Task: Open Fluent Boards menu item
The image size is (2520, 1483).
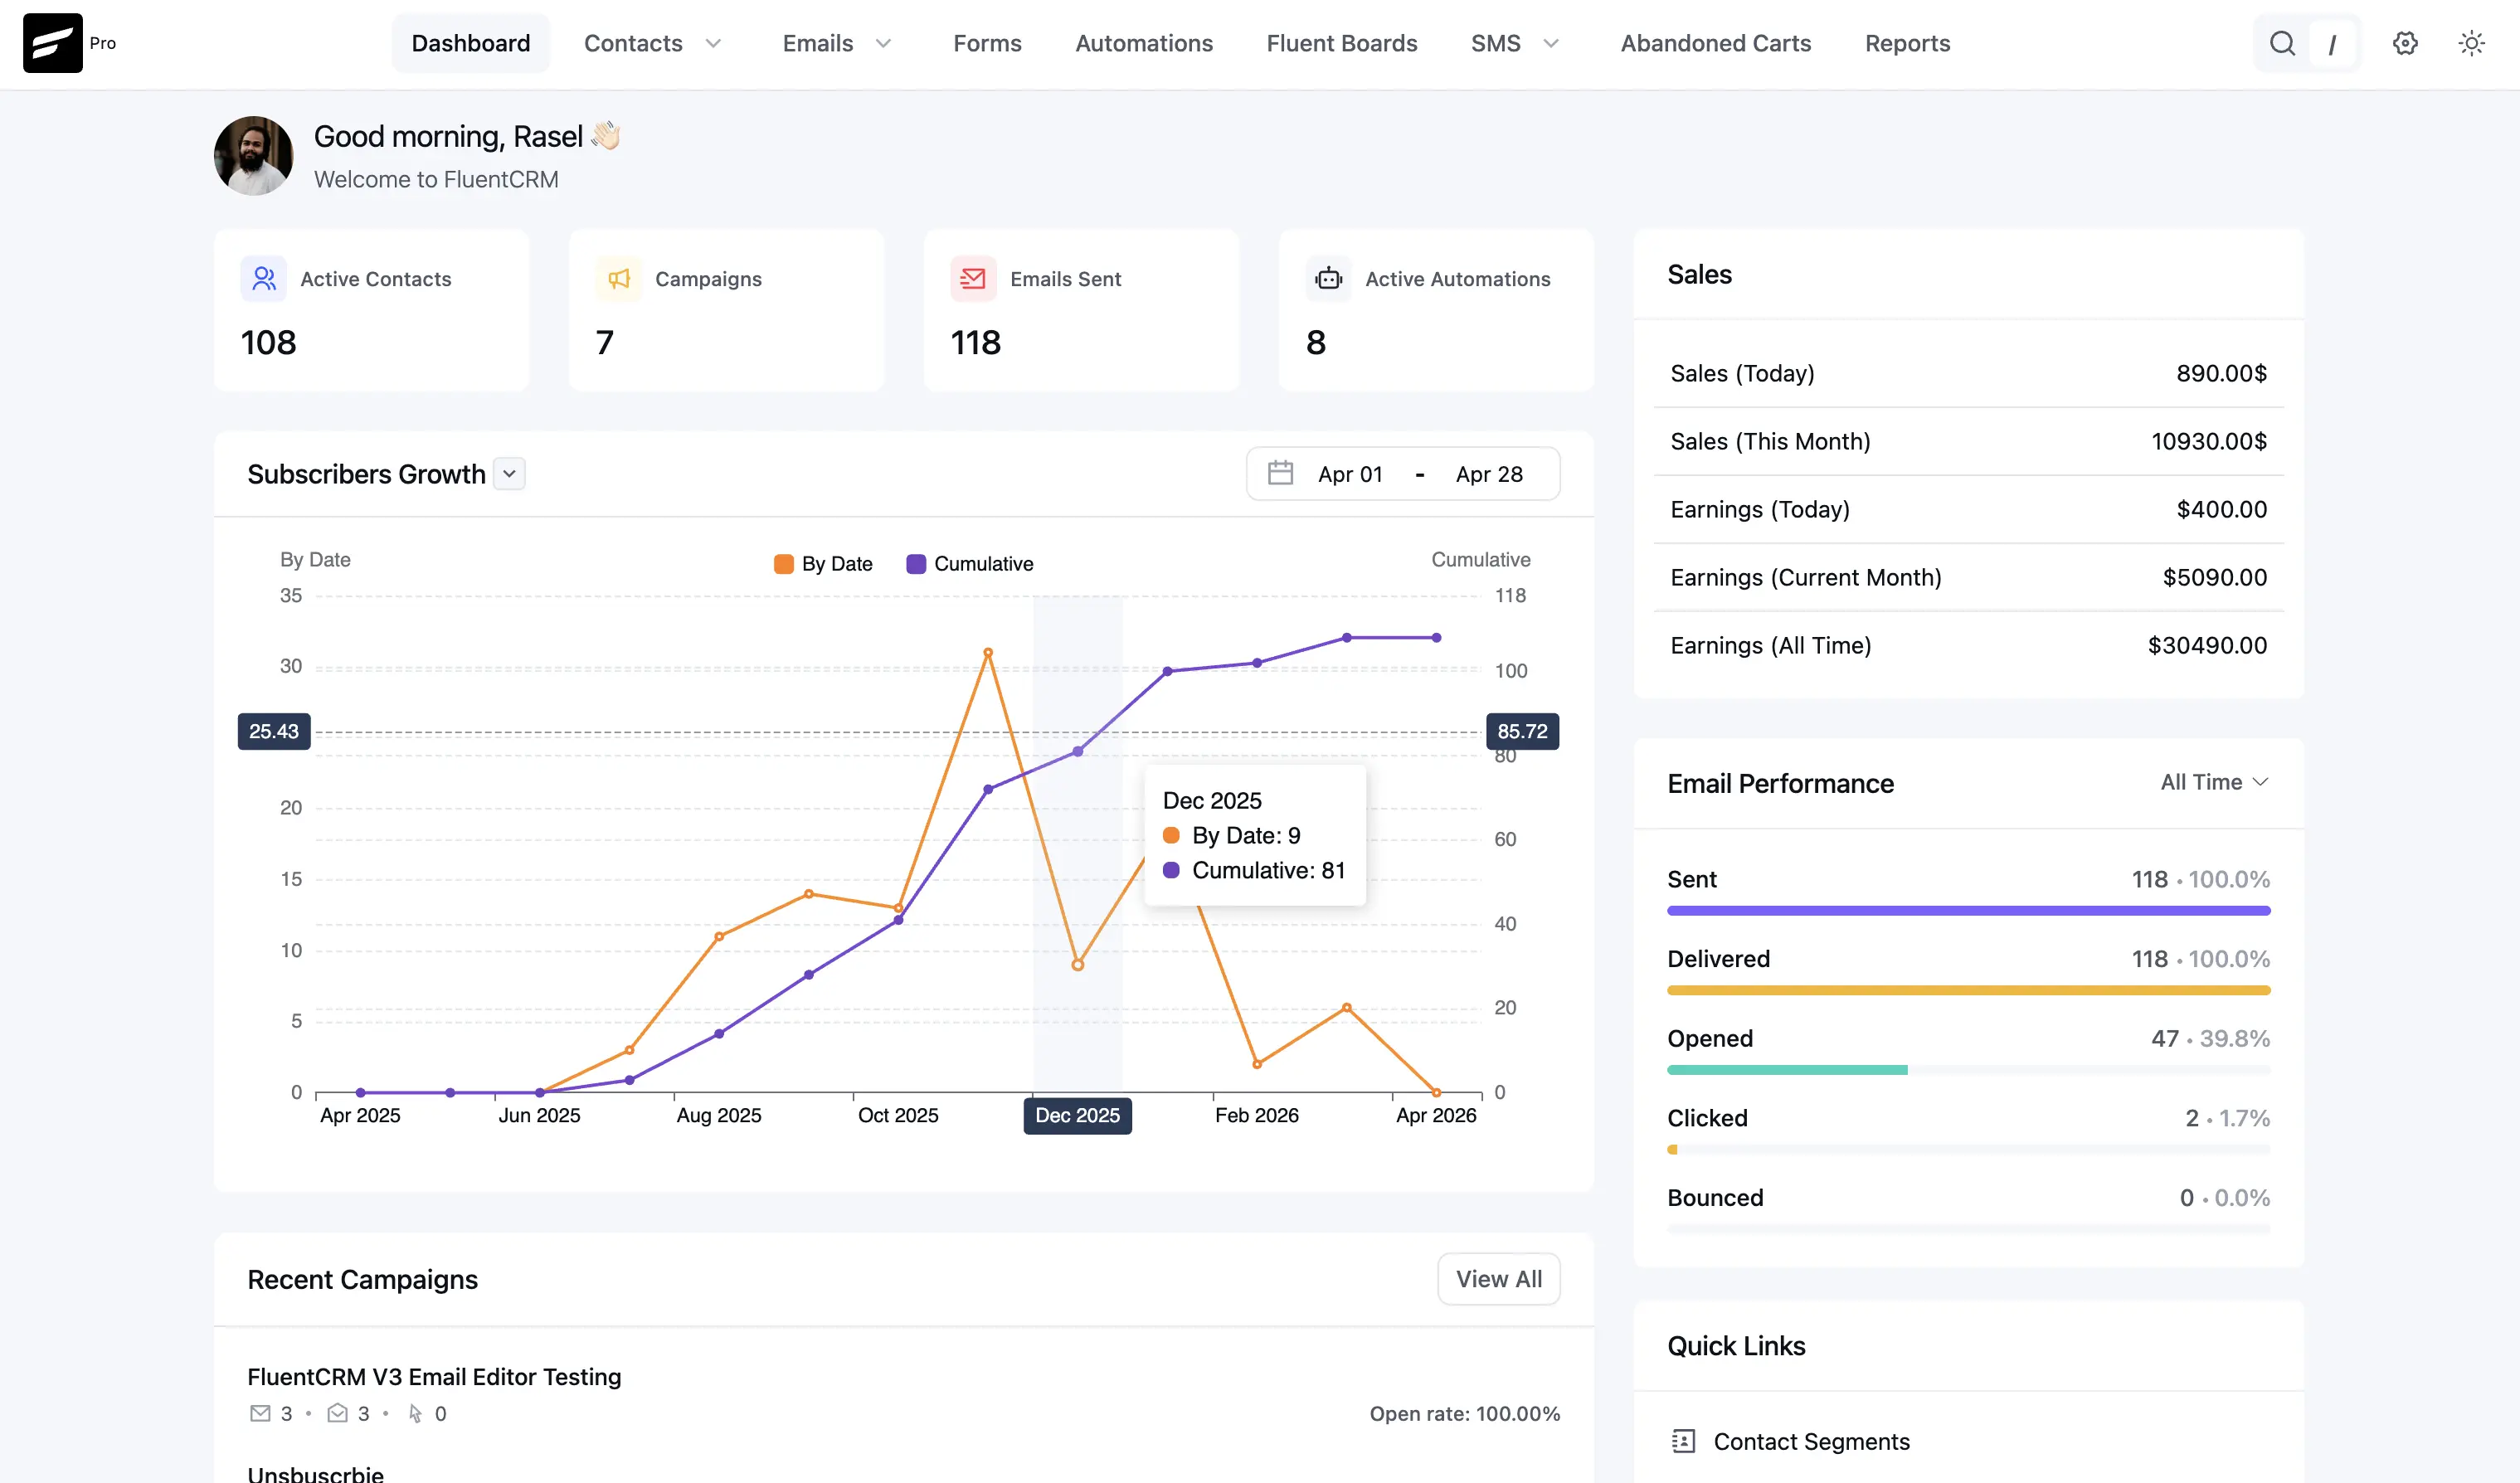Action: (1342, 43)
